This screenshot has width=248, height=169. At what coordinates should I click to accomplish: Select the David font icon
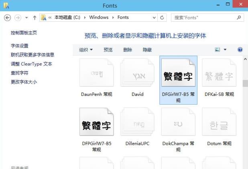pos(137,73)
